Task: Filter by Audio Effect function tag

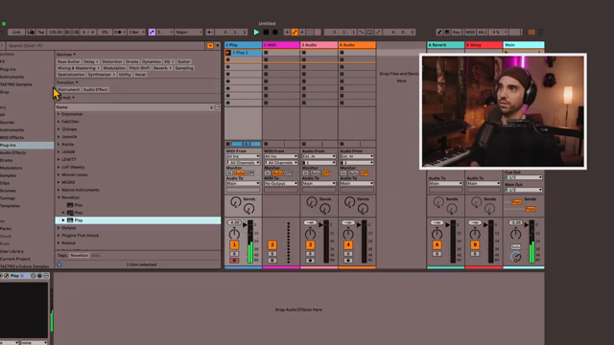Action: (x=95, y=89)
